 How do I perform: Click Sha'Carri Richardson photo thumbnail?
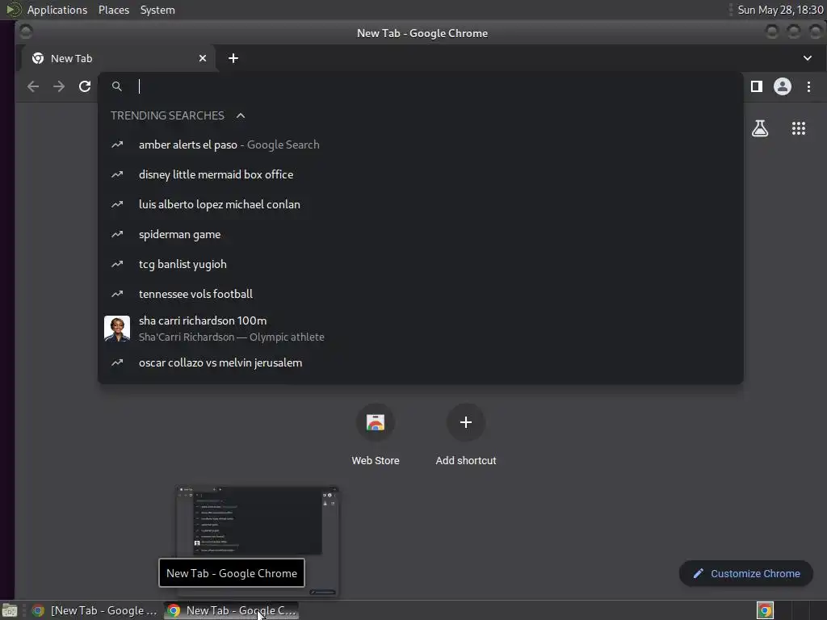coord(117,329)
